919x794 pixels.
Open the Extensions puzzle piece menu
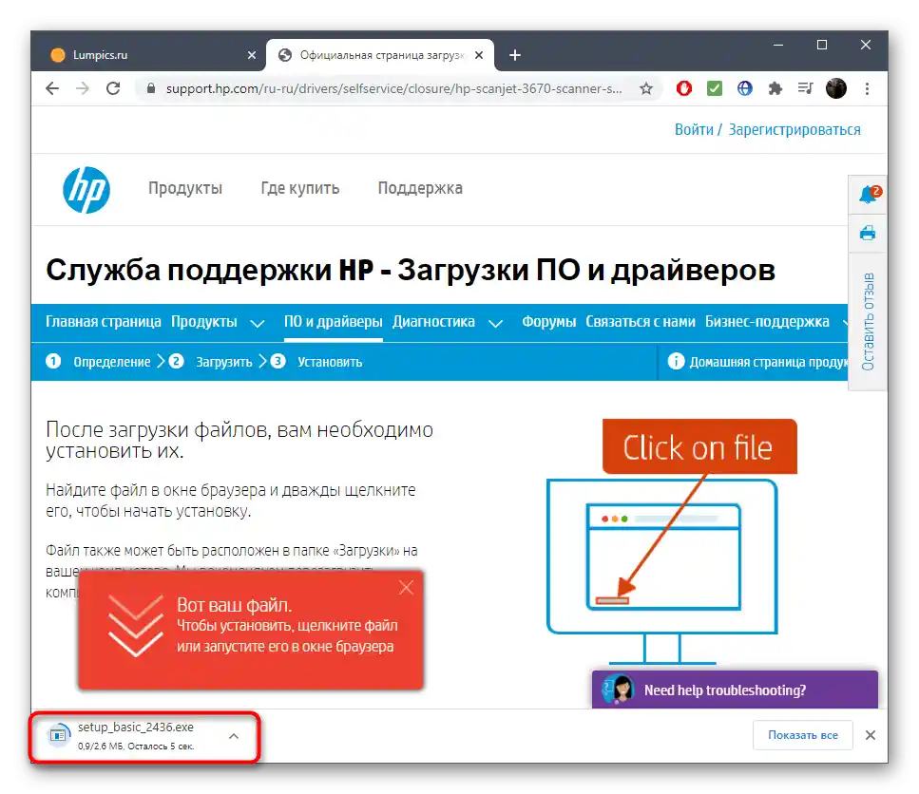[775, 88]
